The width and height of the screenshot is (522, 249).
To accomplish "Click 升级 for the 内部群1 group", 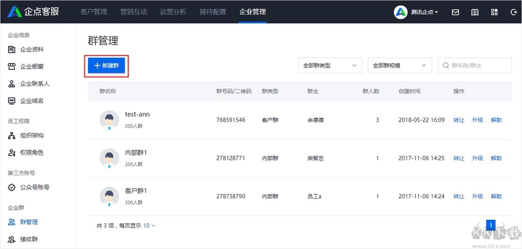I will tap(478, 158).
